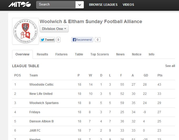
Task: Click the Mitoo logo
Action: coord(19,4)
